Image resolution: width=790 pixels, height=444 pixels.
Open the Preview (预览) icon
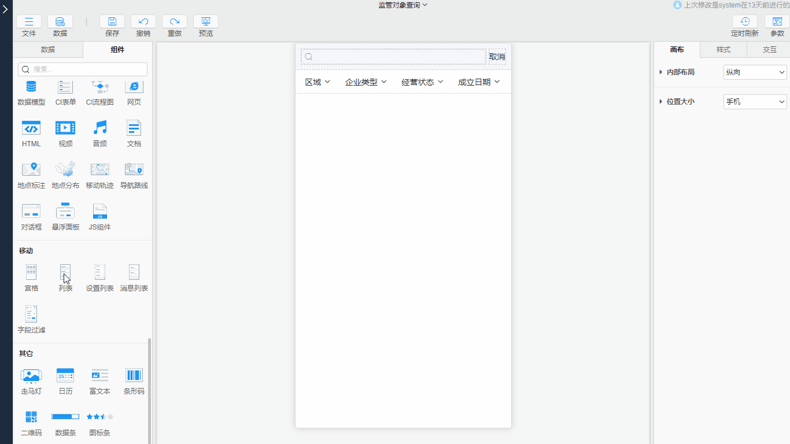205,22
